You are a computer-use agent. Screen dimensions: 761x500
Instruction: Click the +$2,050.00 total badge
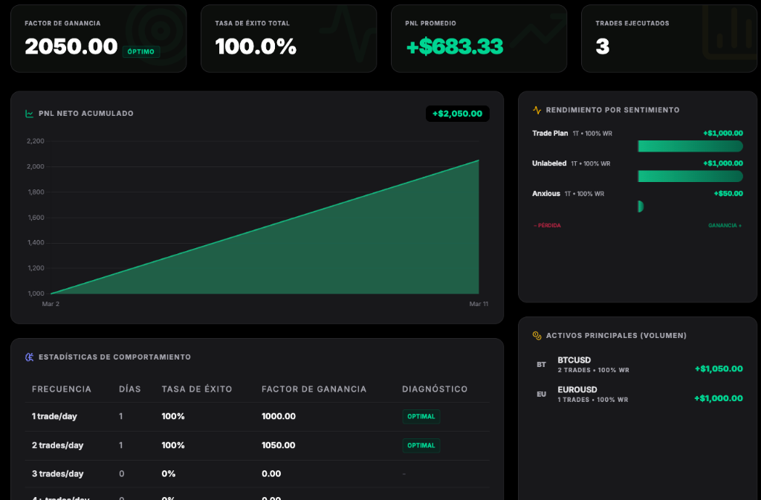pos(457,114)
